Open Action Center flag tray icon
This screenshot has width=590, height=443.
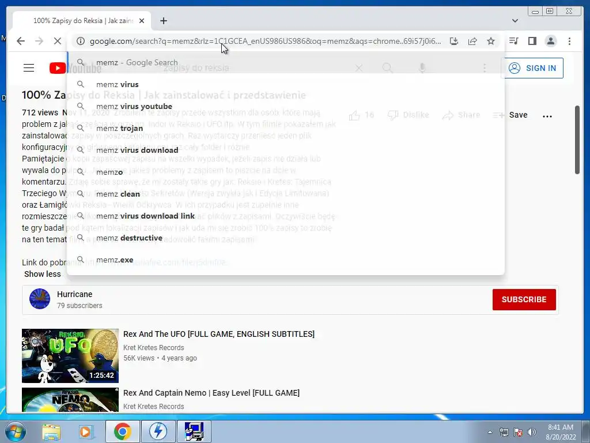pos(518,432)
